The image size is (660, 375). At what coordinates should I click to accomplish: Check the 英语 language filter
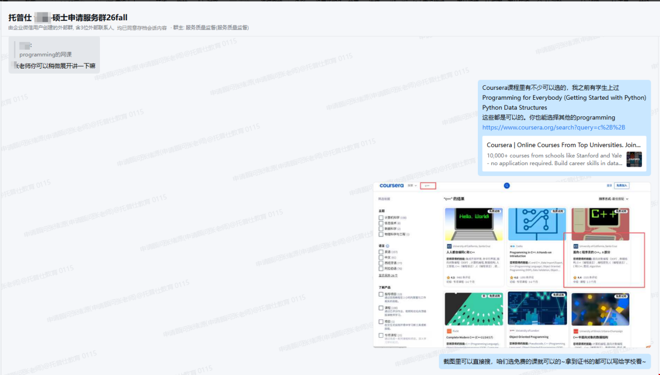381,252
